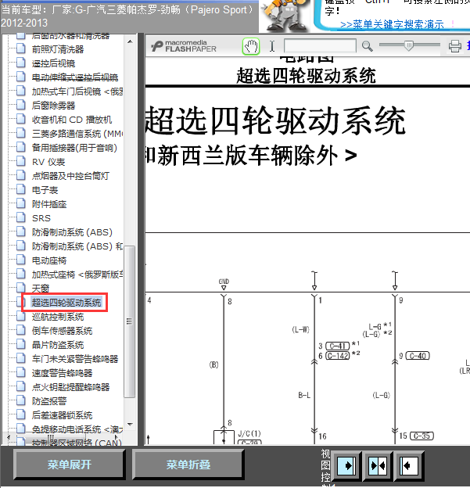Select the FlashPaper hand pan tool

pyautogui.click(x=251, y=47)
